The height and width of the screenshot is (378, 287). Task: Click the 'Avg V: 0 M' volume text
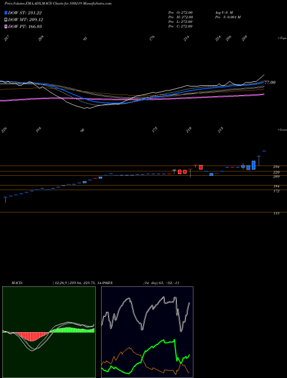pos(223,12)
